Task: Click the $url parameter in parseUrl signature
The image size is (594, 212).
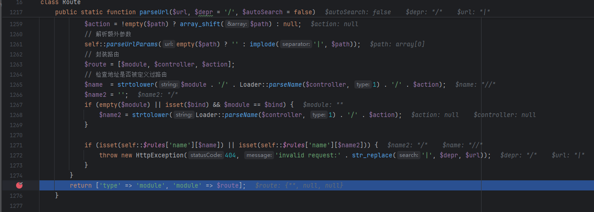Action: click(x=180, y=12)
